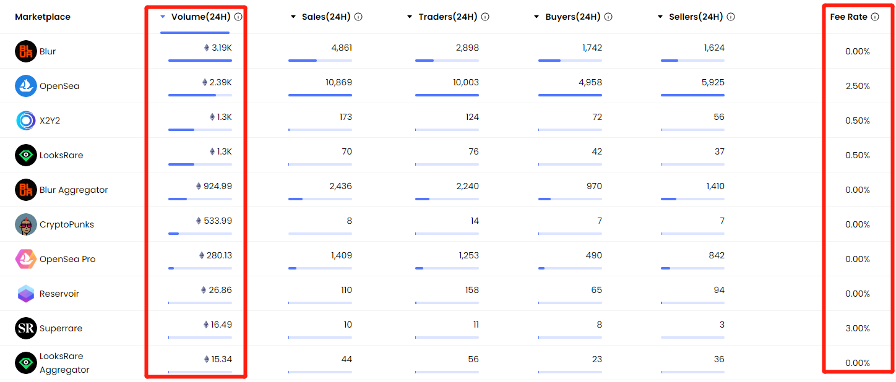Image resolution: width=896 pixels, height=382 pixels.
Task: Open the Blur Aggregator marketplace link
Action: (74, 190)
